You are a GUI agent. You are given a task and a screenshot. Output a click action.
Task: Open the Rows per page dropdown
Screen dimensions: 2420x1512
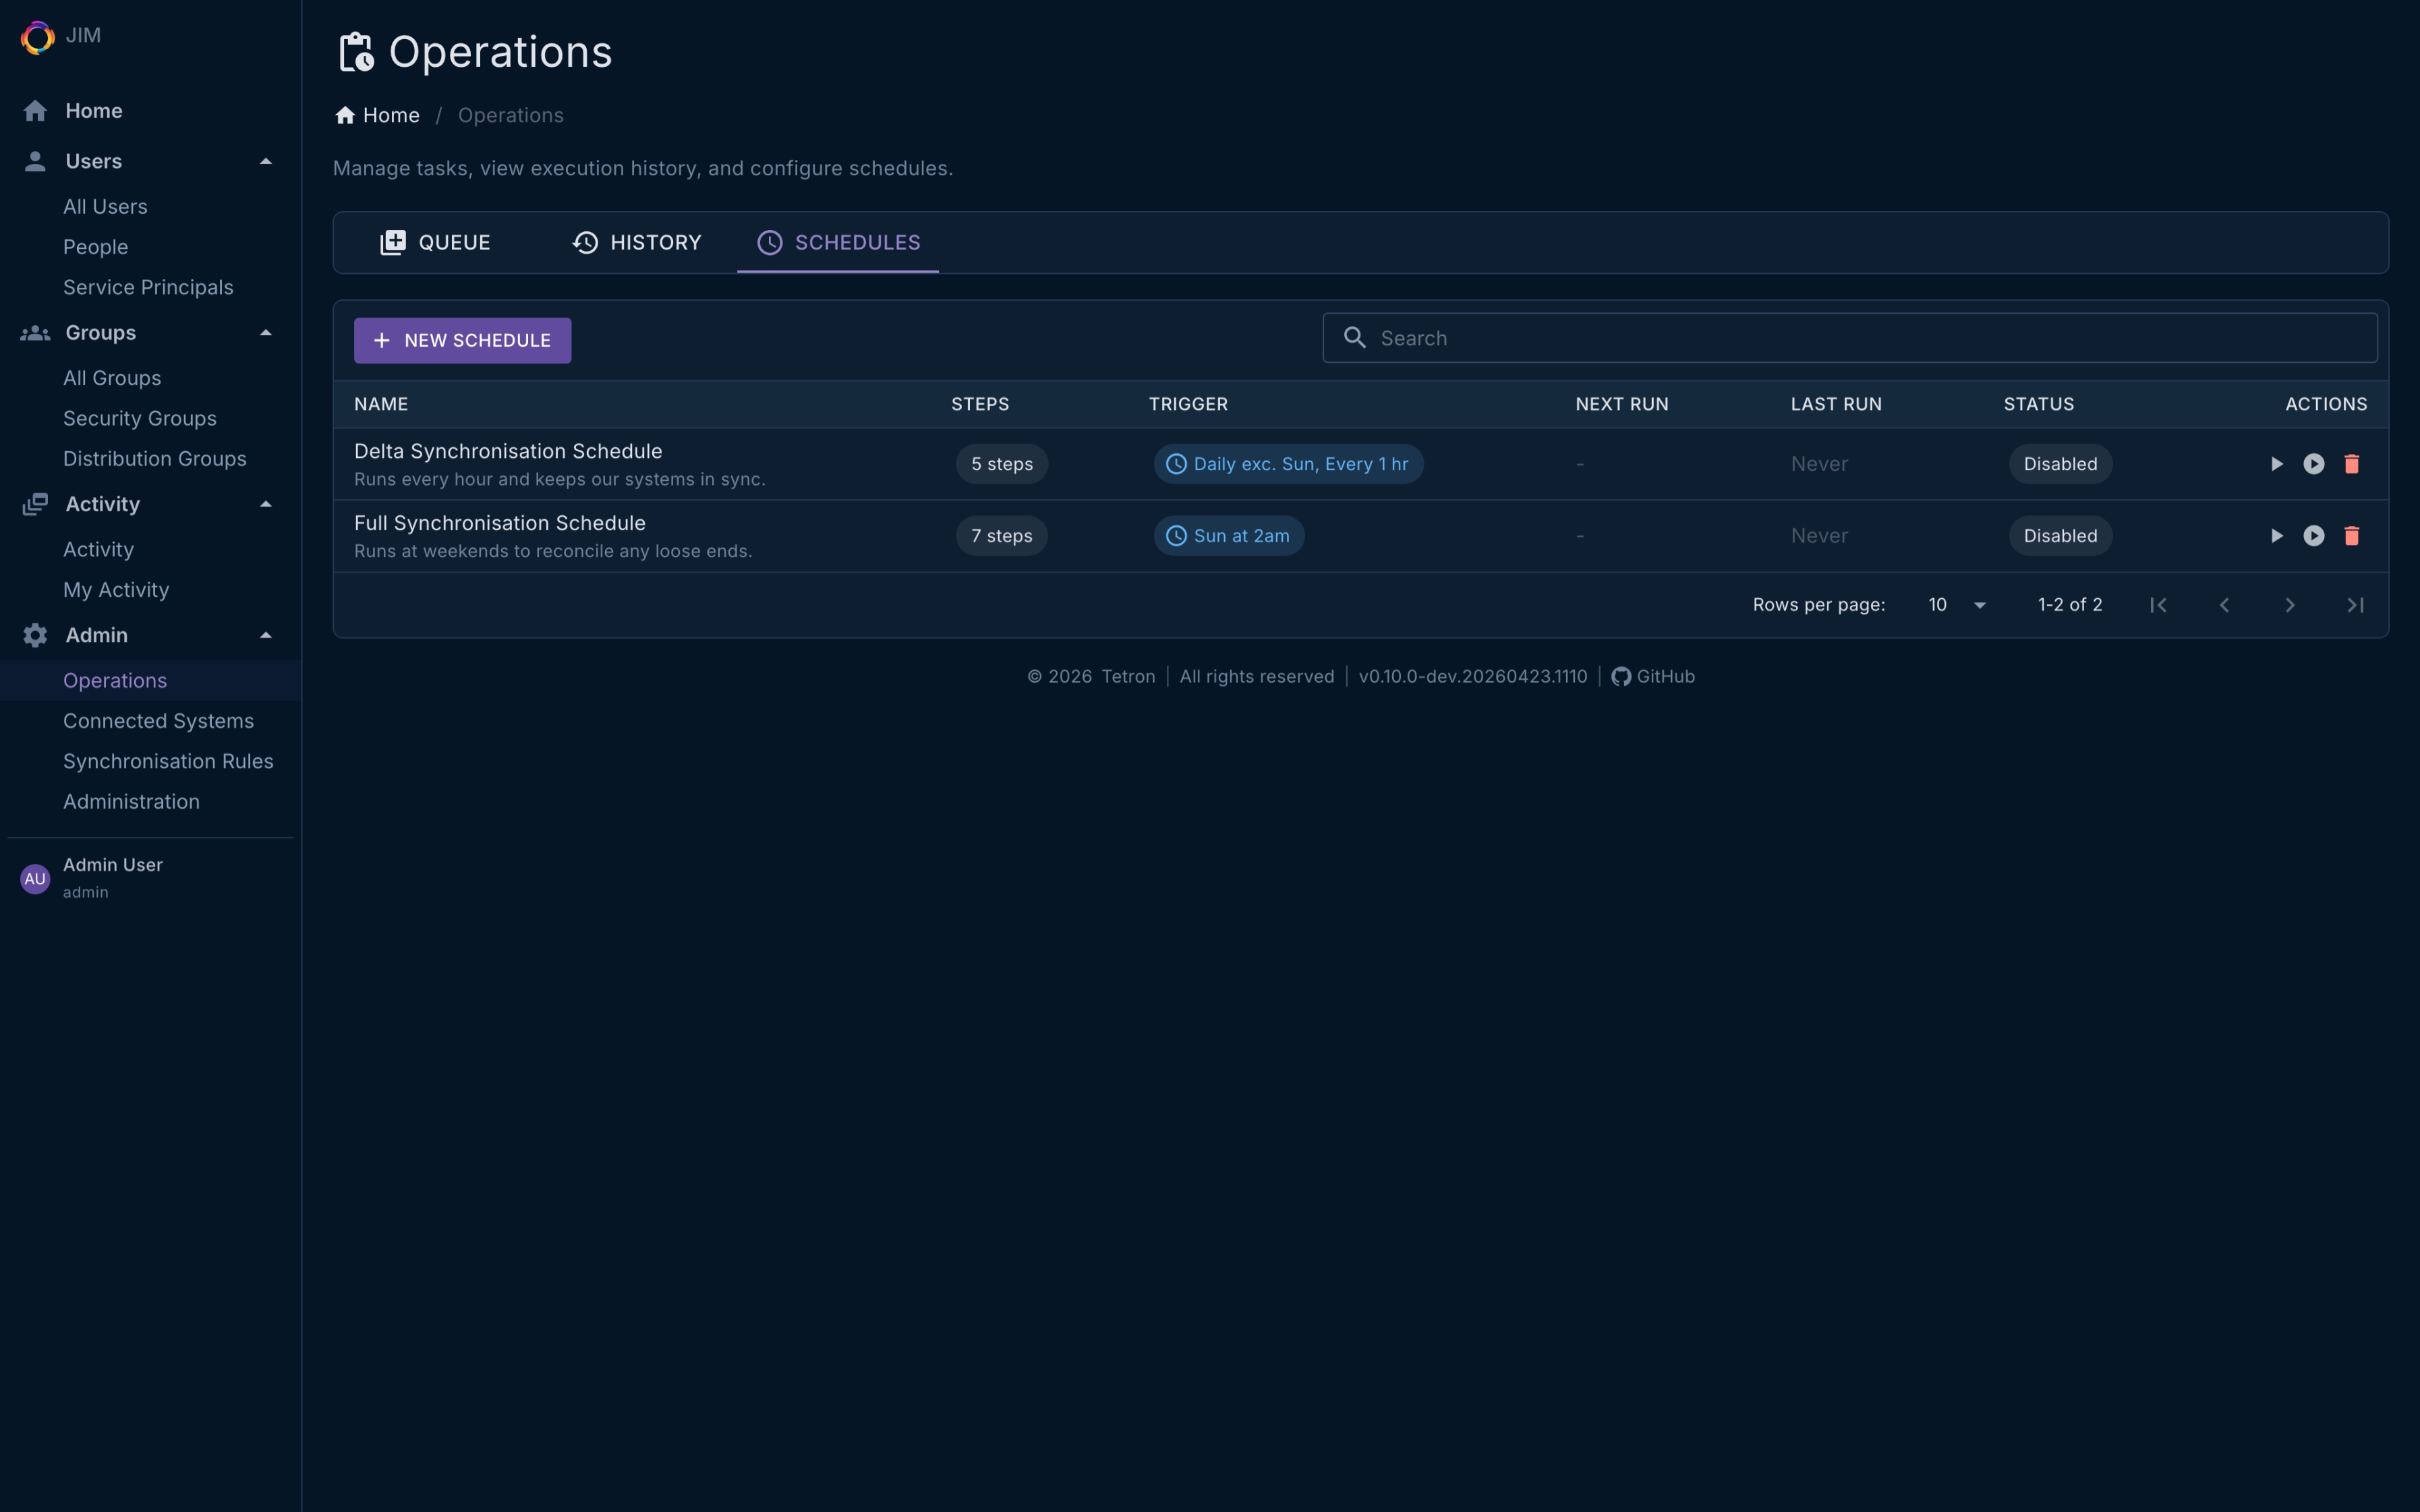click(x=1957, y=605)
